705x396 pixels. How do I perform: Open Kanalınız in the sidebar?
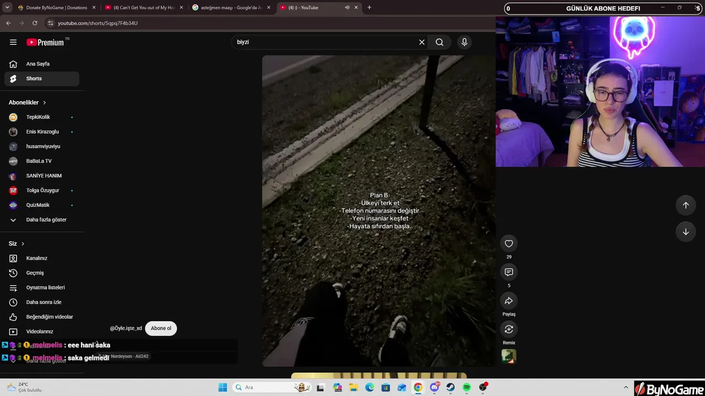[42, 258]
